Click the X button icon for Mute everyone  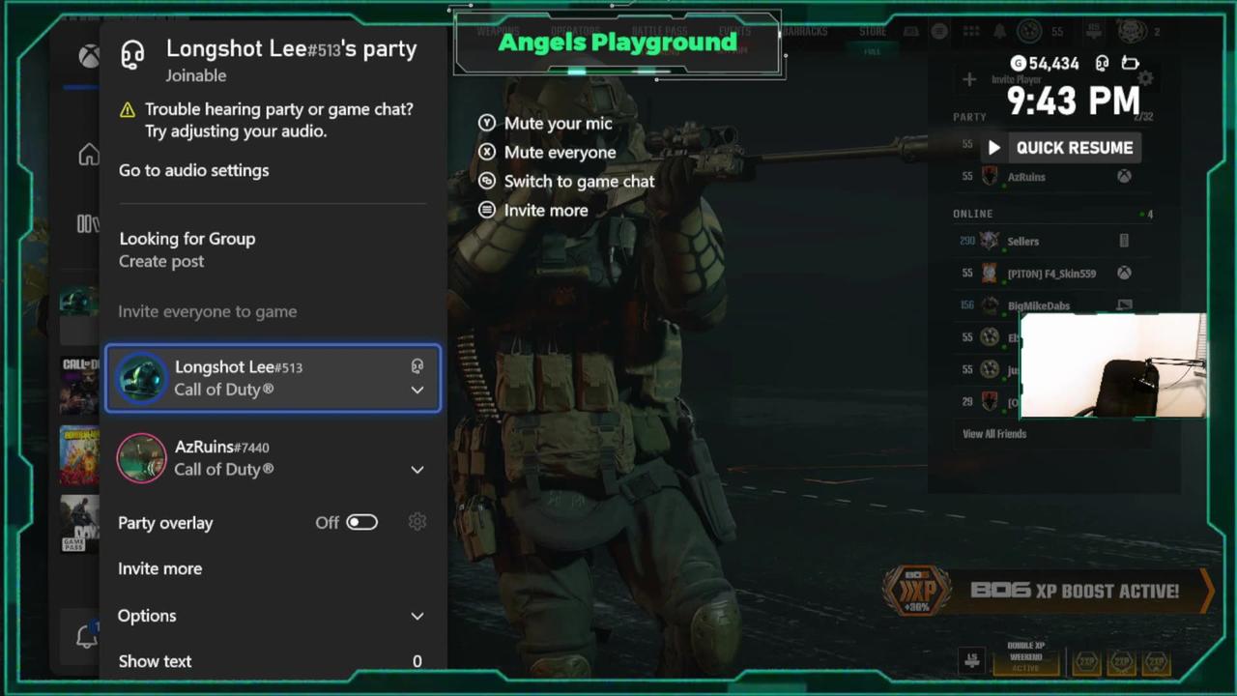coord(487,152)
